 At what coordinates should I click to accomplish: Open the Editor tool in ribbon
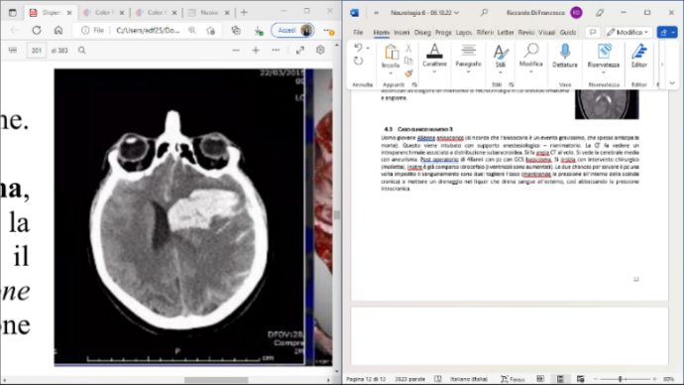tap(639, 56)
